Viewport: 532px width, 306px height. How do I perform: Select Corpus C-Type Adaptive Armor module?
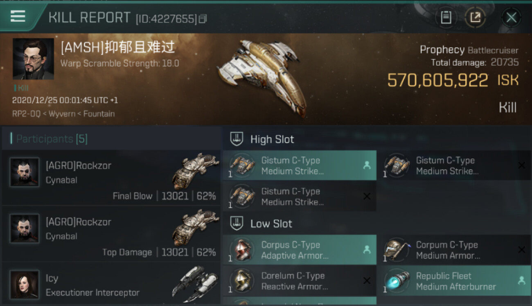[x=300, y=250]
